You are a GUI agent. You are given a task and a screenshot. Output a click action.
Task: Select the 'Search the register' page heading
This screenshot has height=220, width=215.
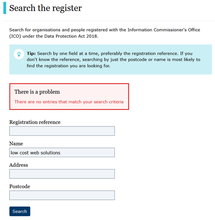[x=46, y=8]
